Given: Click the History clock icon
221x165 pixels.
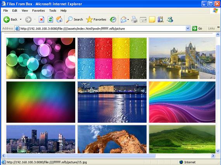Looking at the screenshot, I should point(113,19).
